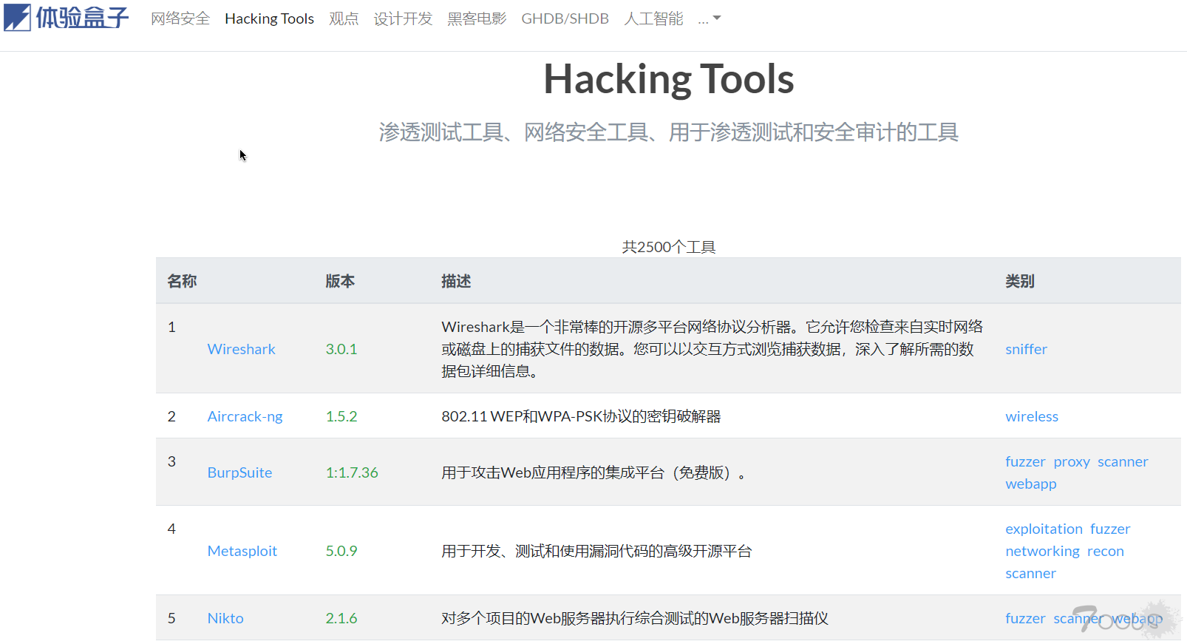Open the Aircrack-ng tool link

(x=245, y=416)
